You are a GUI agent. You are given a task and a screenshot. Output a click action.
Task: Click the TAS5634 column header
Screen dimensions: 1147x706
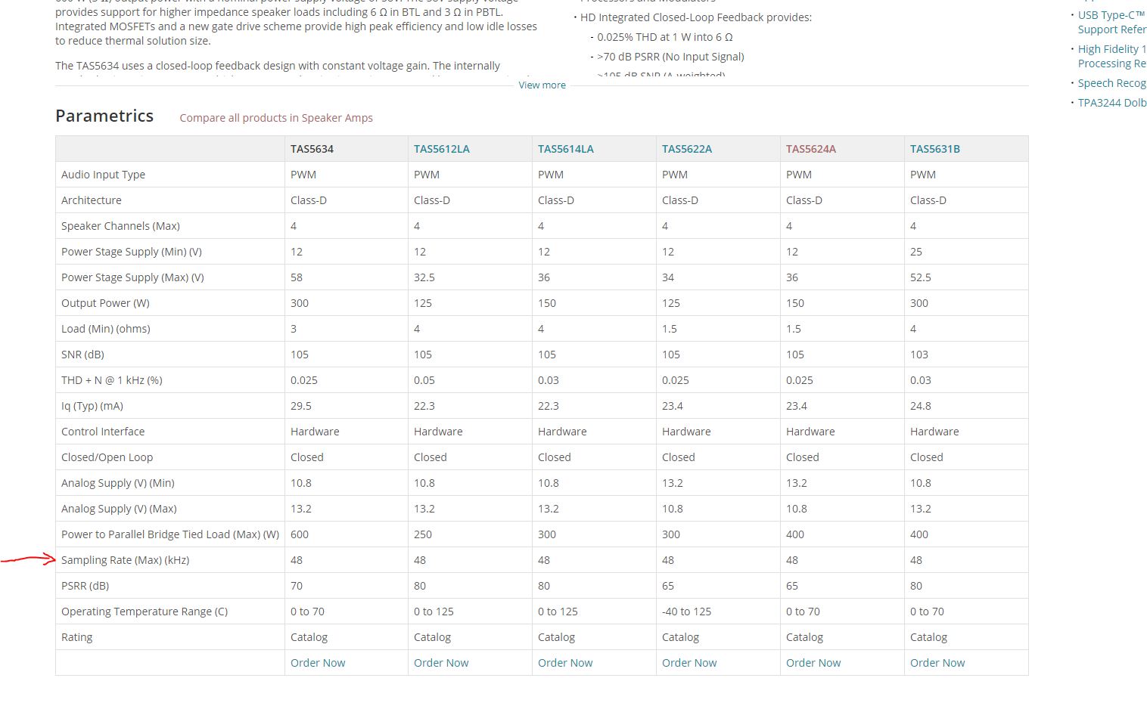[312, 149]
